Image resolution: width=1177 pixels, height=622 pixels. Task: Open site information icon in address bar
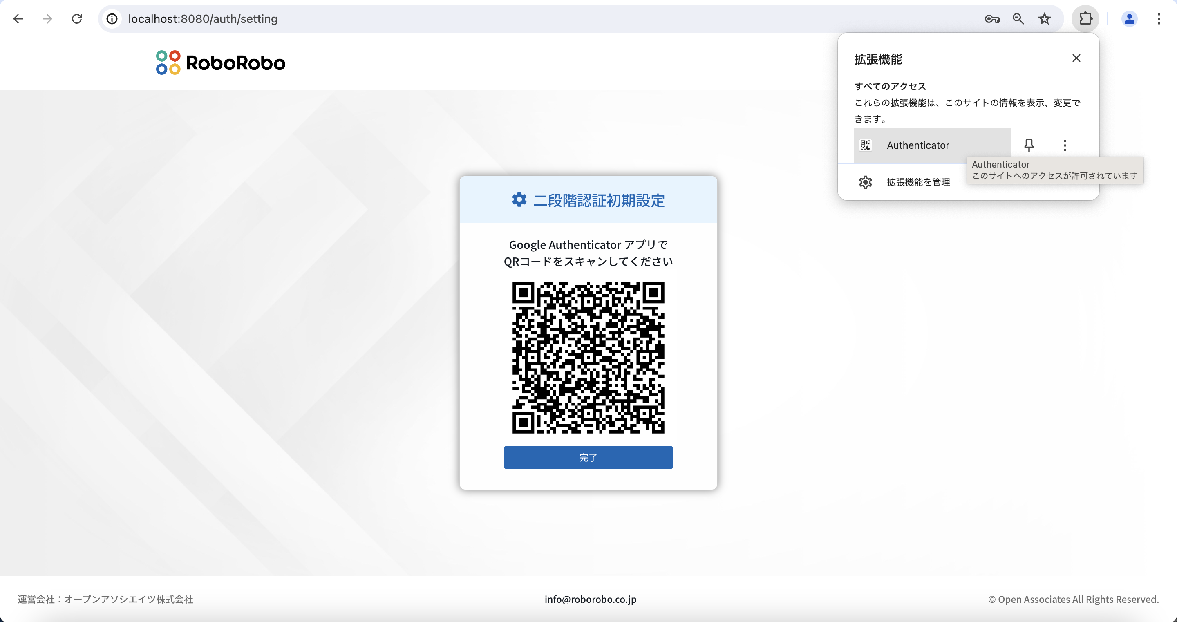tap(112, 19)
